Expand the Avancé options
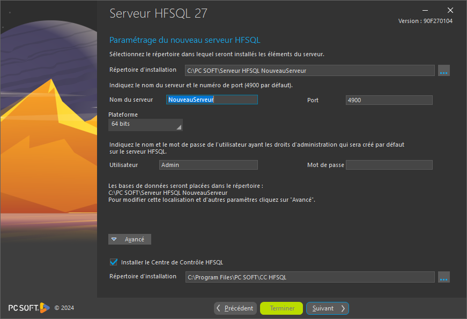The height and width of the screenshot is (319, 467). (130, 239)
